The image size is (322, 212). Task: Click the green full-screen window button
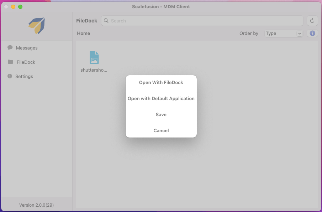pyautogui.click(x=20, y=7)
